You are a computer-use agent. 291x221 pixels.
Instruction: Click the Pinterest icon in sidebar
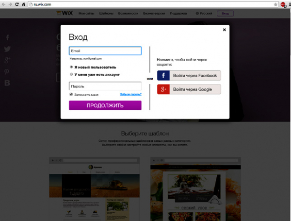point(7,71)
